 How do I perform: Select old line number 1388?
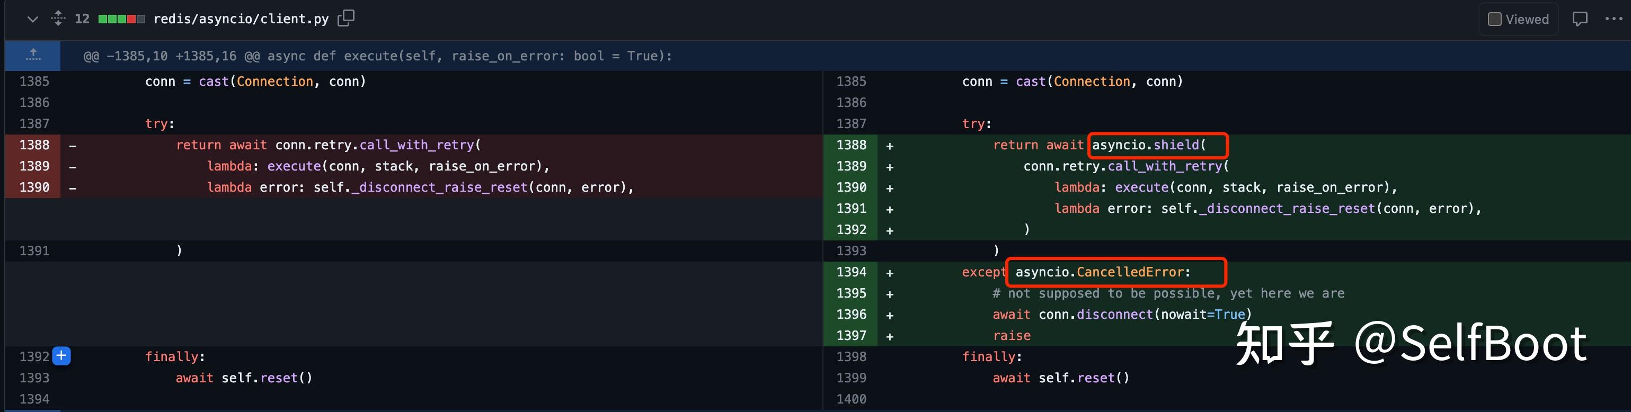click(x=35, y=145)
